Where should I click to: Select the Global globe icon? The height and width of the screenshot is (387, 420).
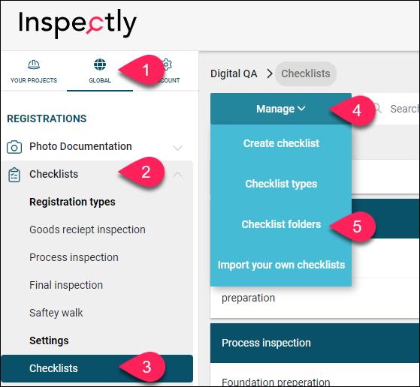[x=100, y=64]
